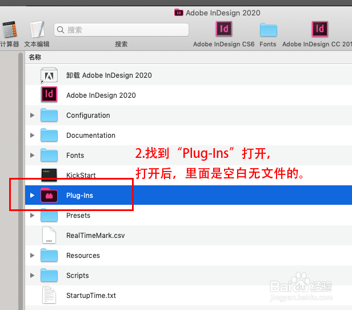
Task: Select the Plug-Ins folder icon
Action: point(49,195)
